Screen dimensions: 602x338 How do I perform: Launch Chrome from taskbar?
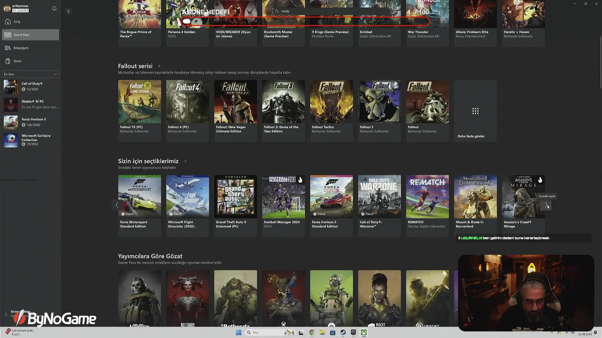click(312, 332)
